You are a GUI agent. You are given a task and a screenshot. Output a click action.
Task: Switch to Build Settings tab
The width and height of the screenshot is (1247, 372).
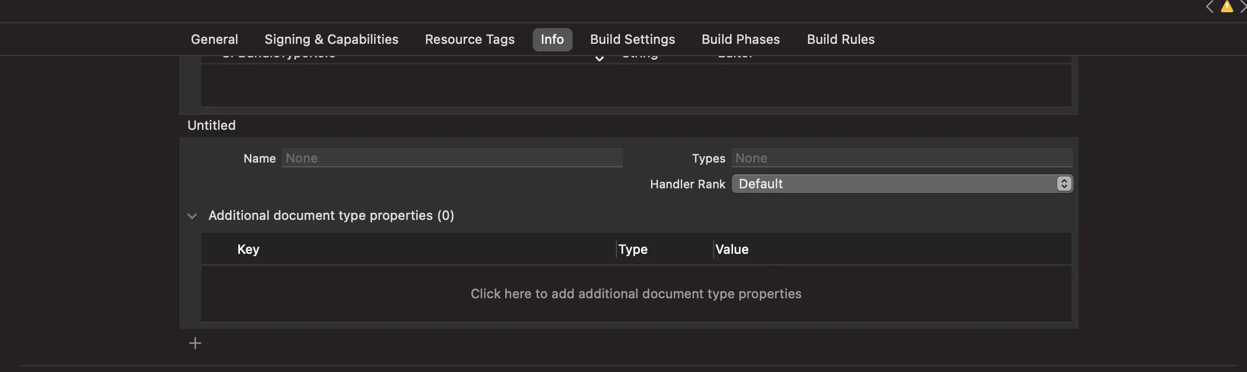click(x=632, y=39)
